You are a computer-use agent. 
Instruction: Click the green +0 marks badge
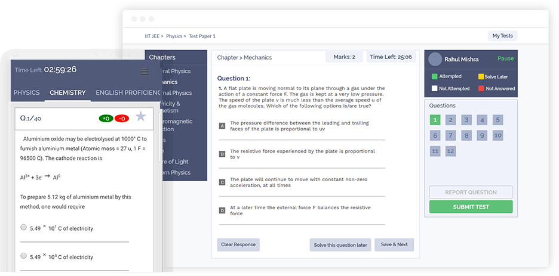pyautogui.click(x=106, y=118)
